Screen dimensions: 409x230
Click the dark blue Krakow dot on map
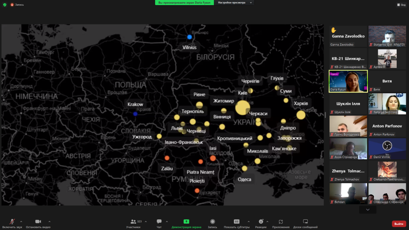click(x=135, y=114)
